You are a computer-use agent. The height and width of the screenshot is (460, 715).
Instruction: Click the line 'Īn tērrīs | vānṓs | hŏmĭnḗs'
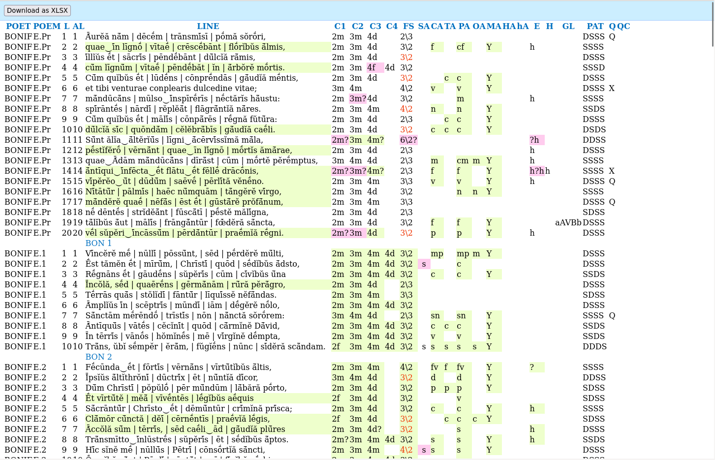[208, 336]
